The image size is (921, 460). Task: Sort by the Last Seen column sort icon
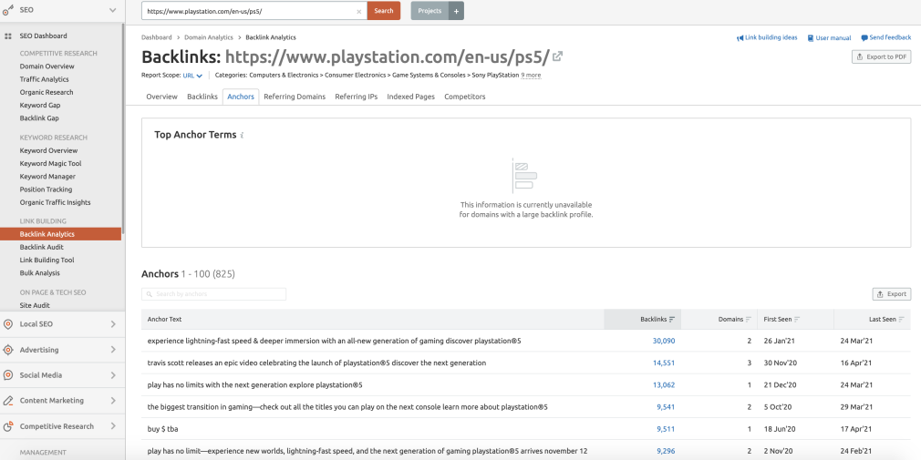(x=902, y=319)
